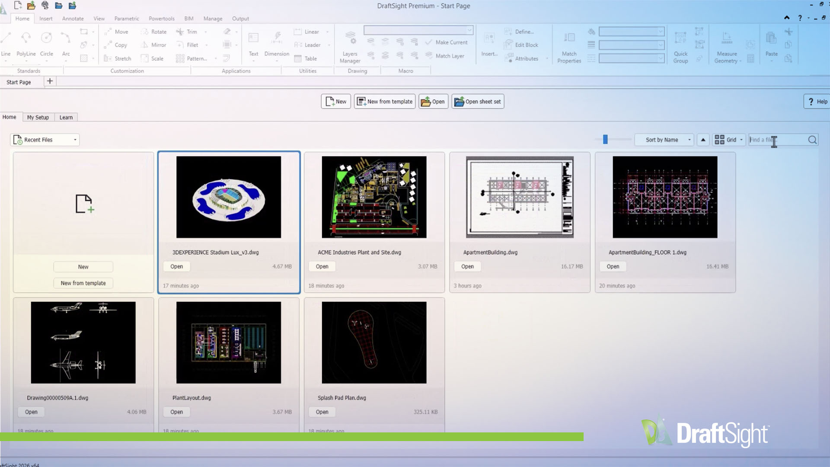This screenshot has width=830, height=467.
Task: Expand the Pattern dropdown arrow
Action: [216, 58]
